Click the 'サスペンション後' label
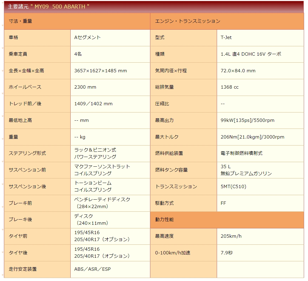This screenshot has width=308, height=281. click(x=27, y=186)
